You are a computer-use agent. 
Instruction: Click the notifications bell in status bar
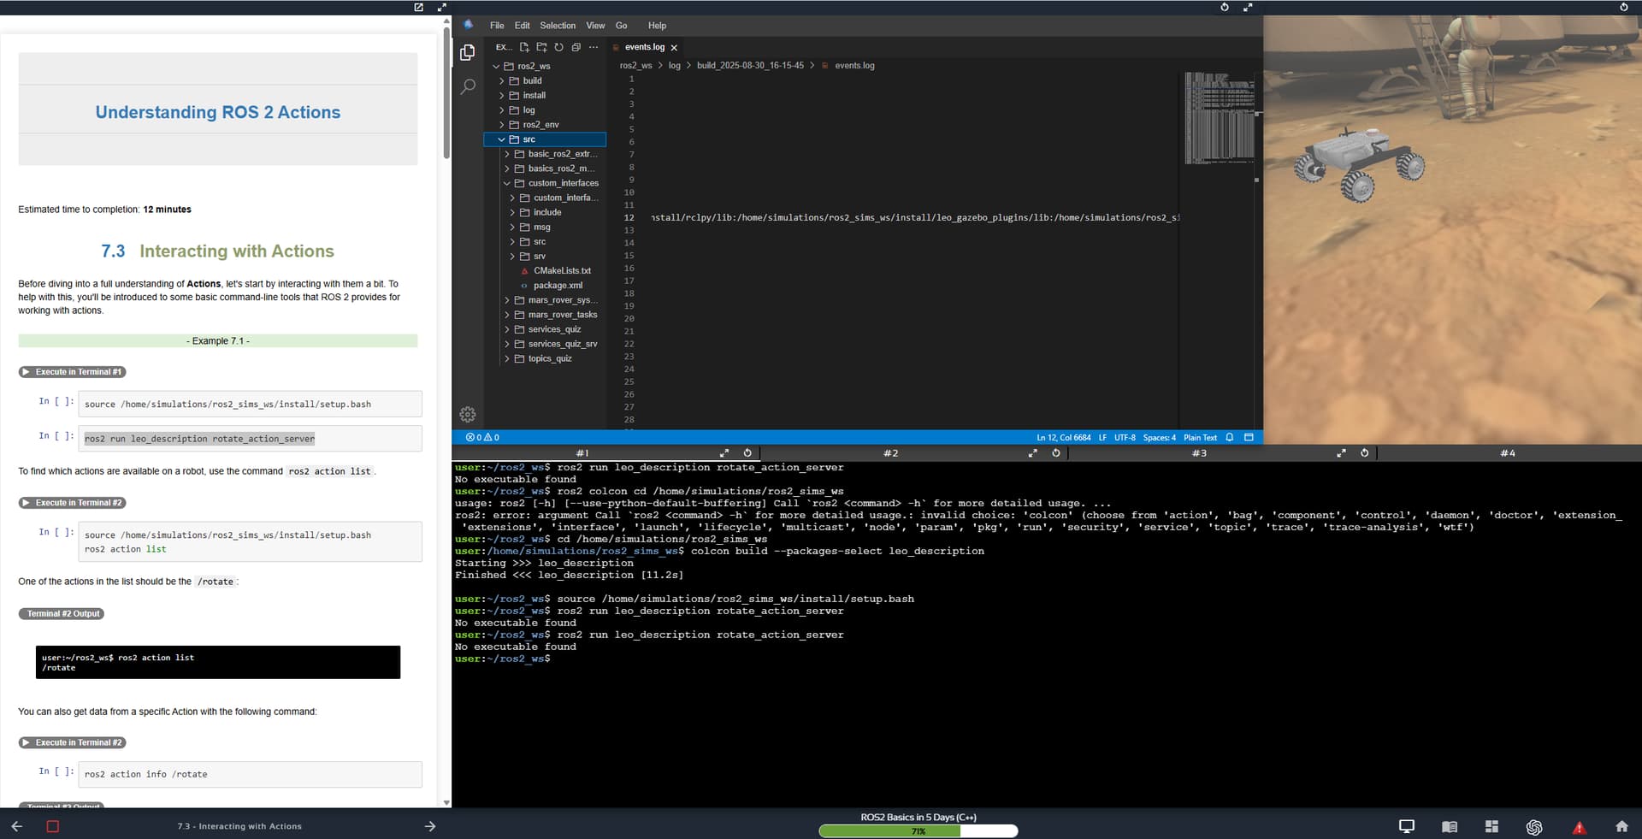click(x=1230, y=437)
